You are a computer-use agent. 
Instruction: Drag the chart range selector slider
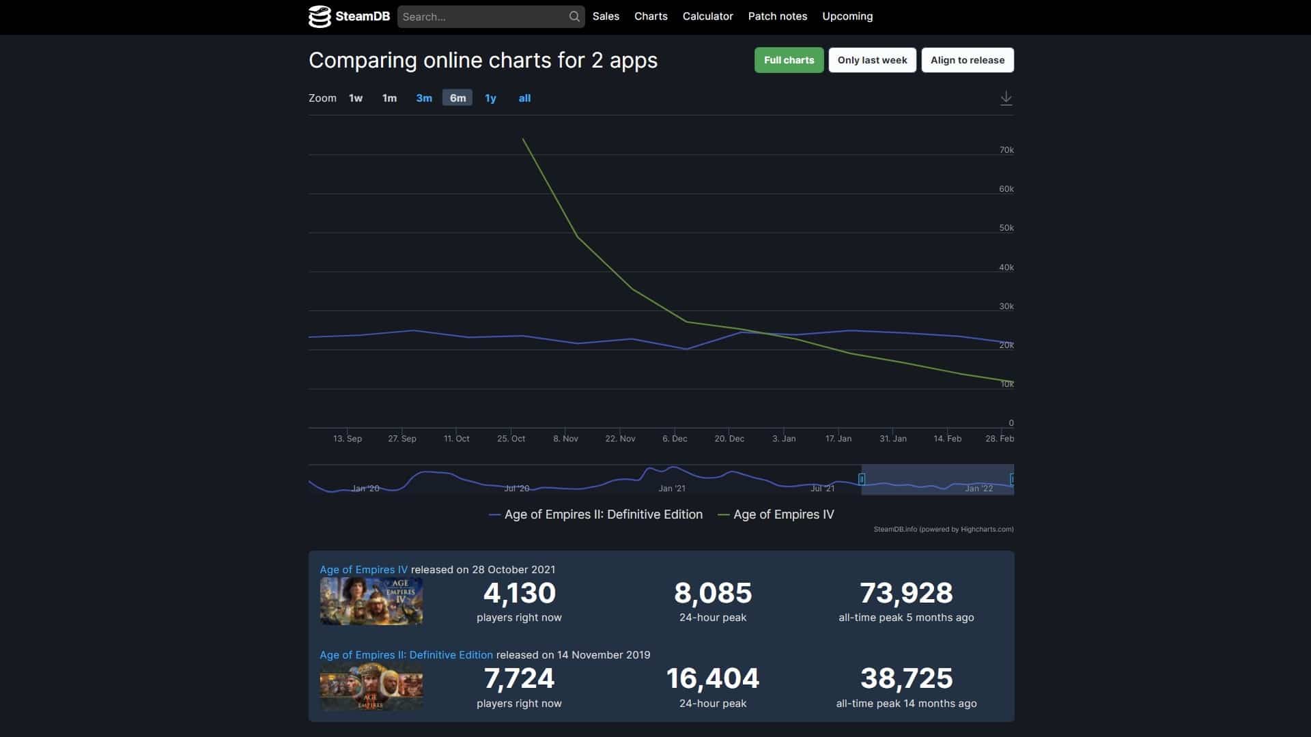pos(862,480)
